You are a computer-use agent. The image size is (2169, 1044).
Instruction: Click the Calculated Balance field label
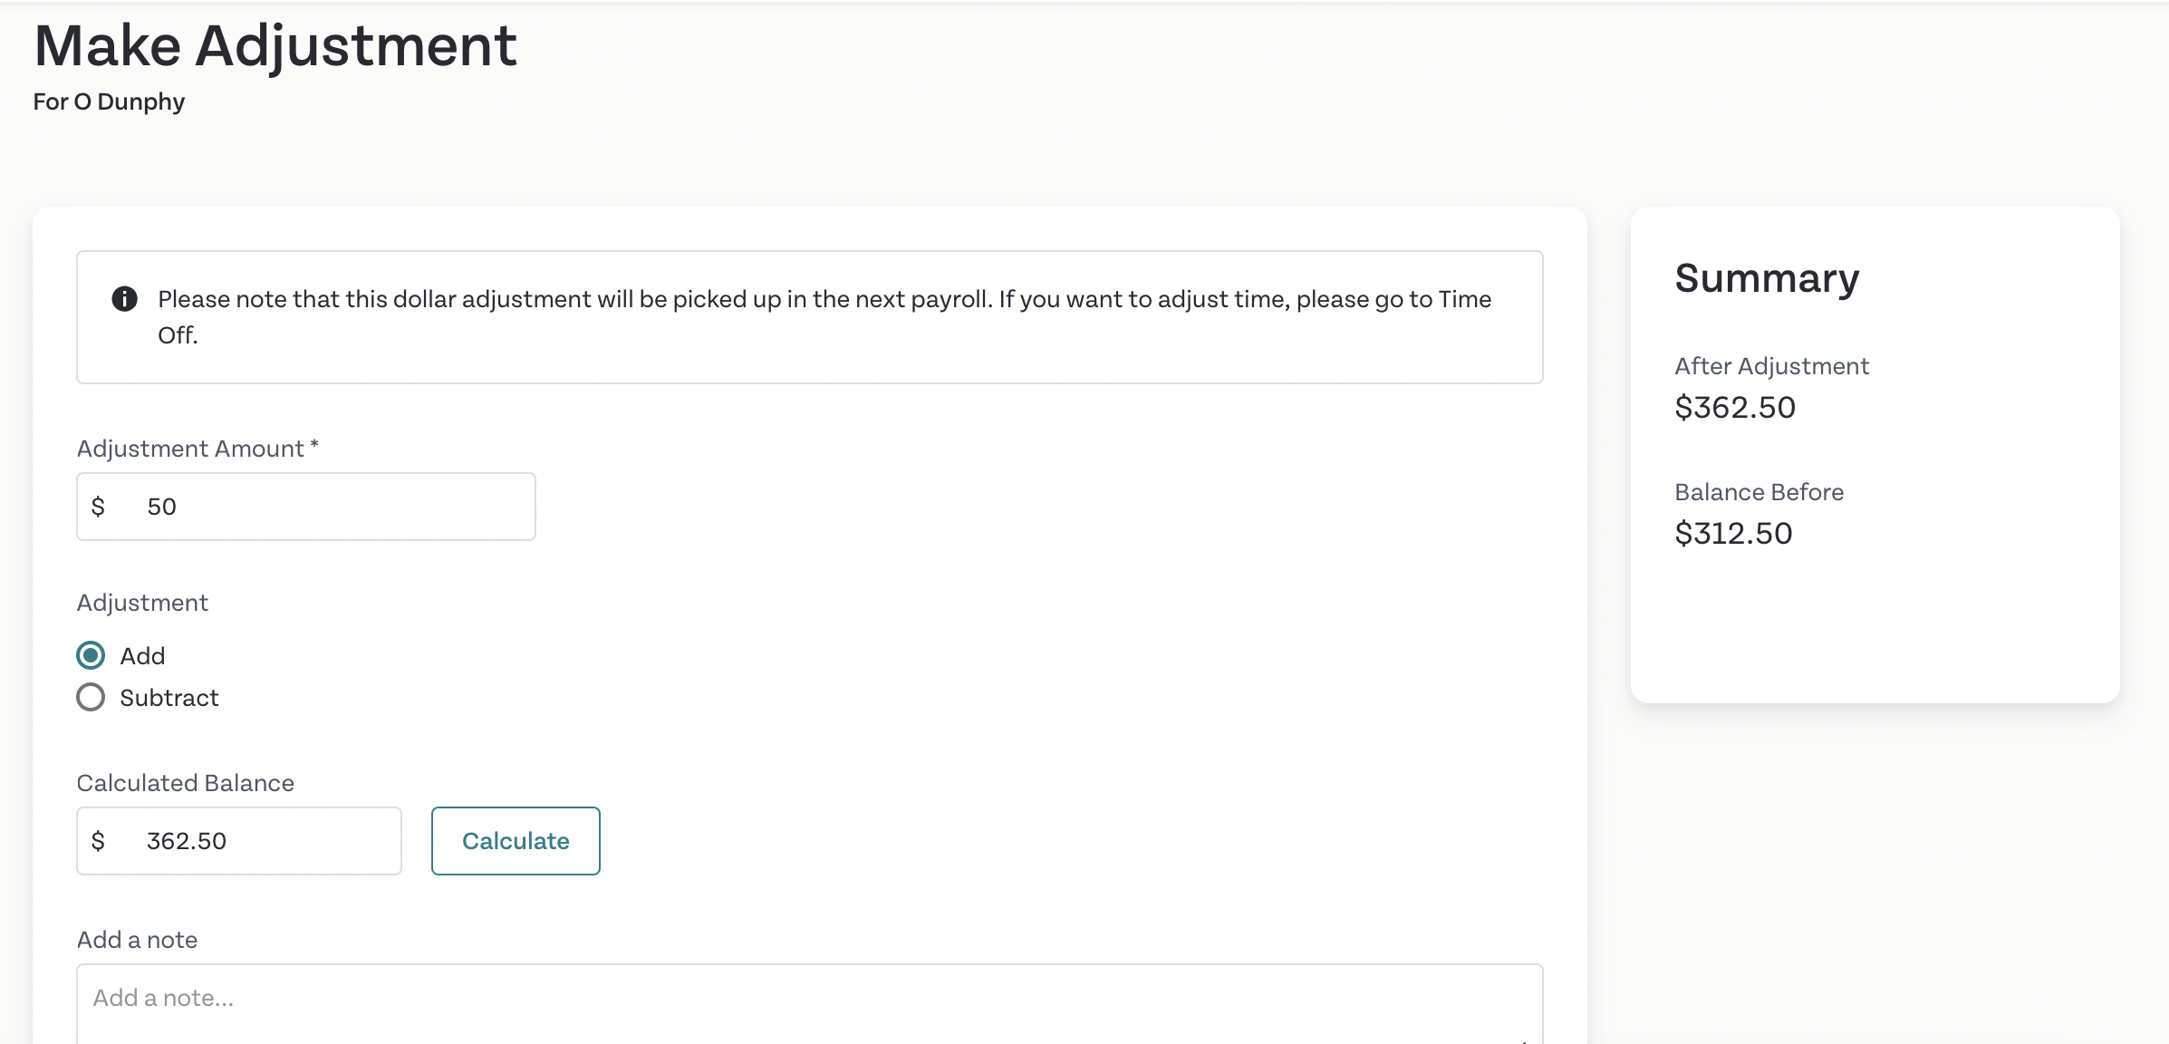(186, 783)
